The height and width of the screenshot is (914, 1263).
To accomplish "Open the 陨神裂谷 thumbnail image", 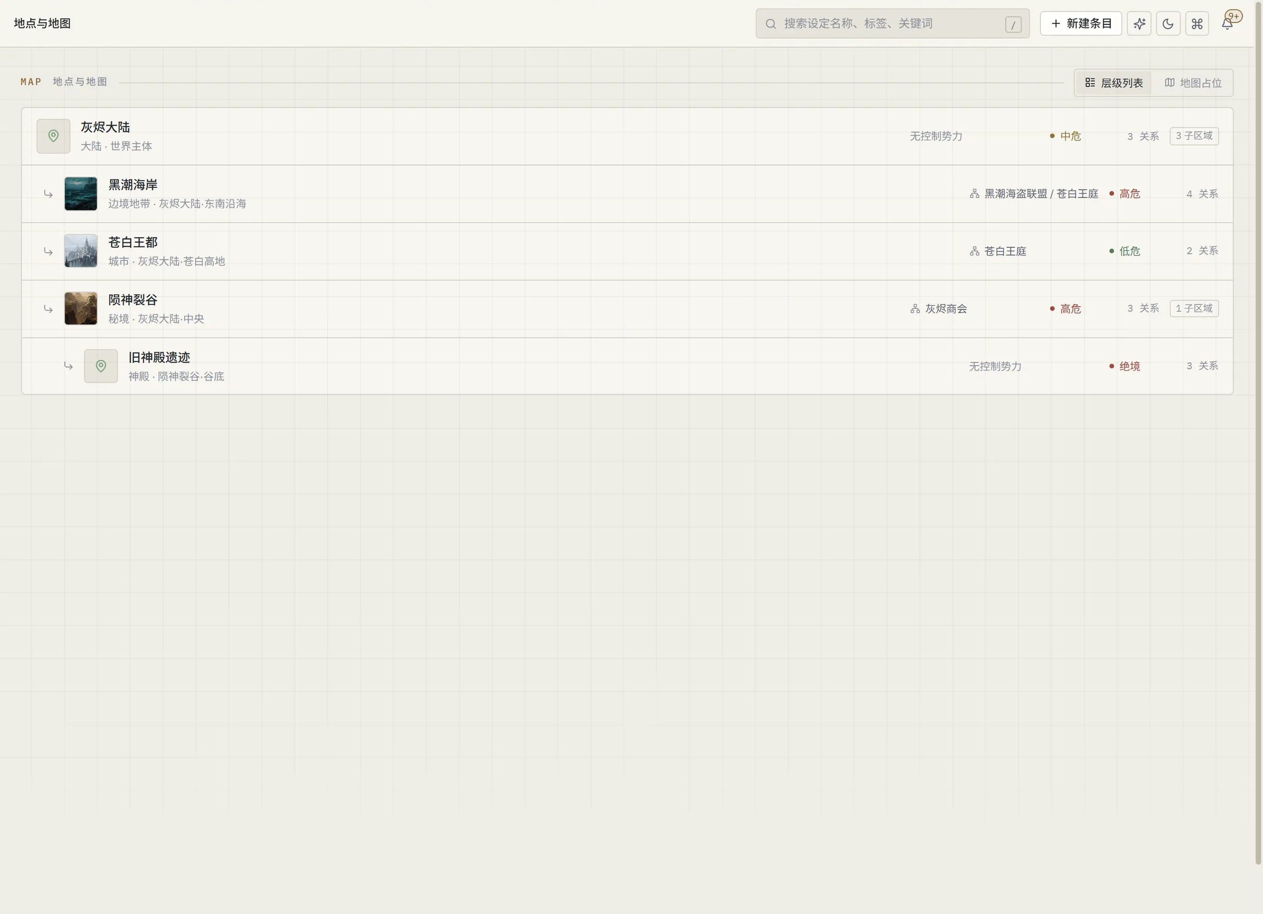I will pyautogui.click(x=81, y=308).
